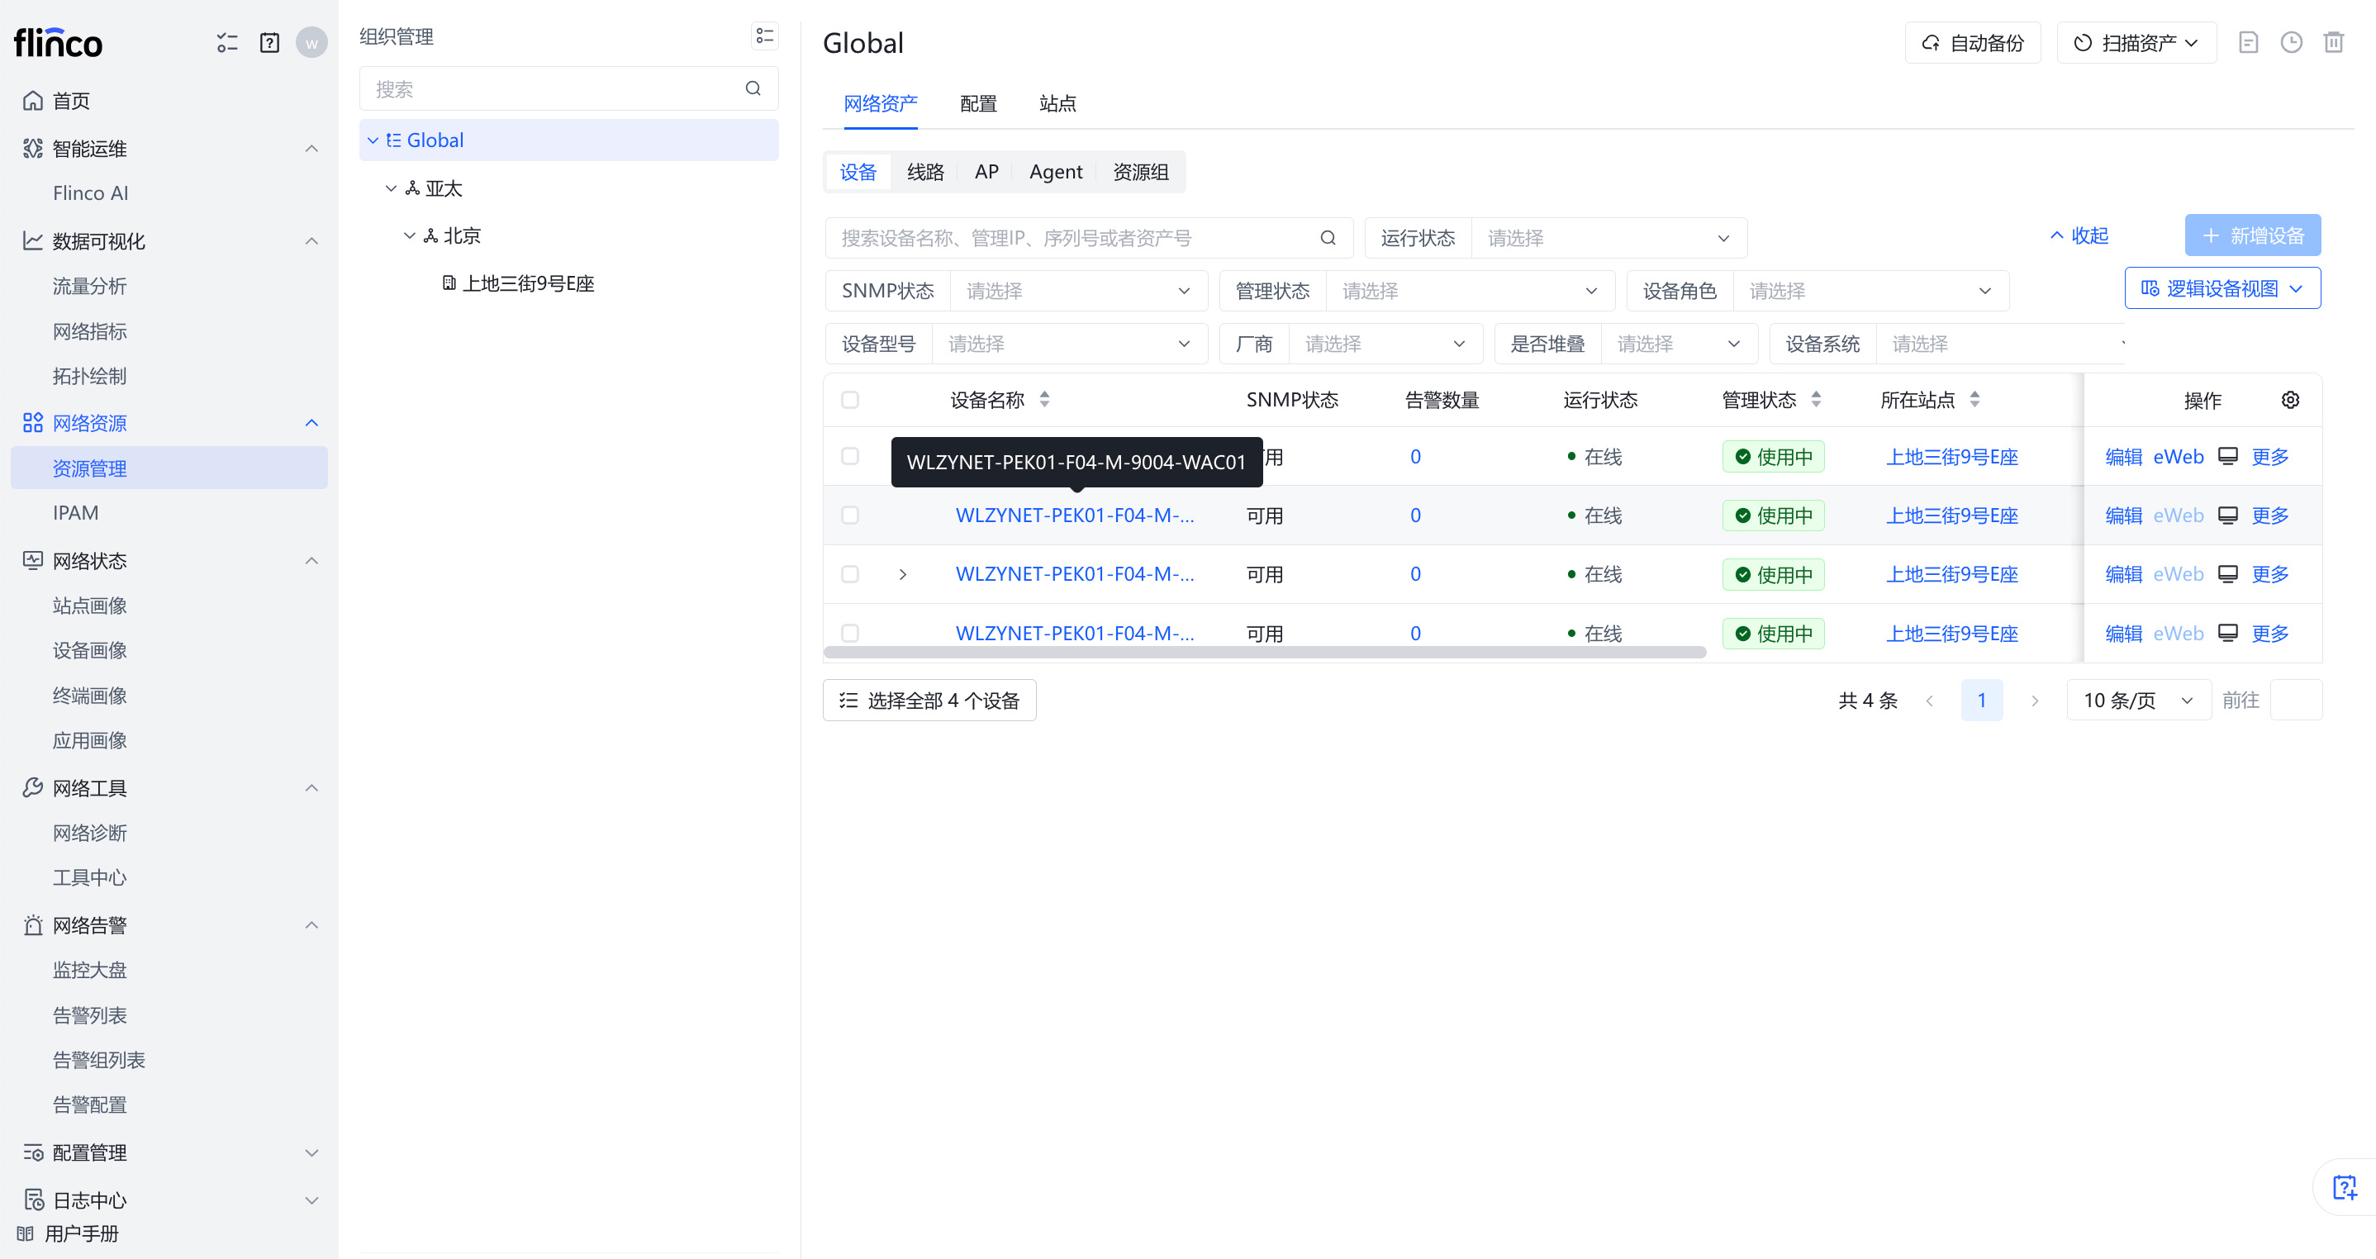The image size is (2376, 1259).
Task: Click the table column settings gear icon
Action: tap(2289, 399)
